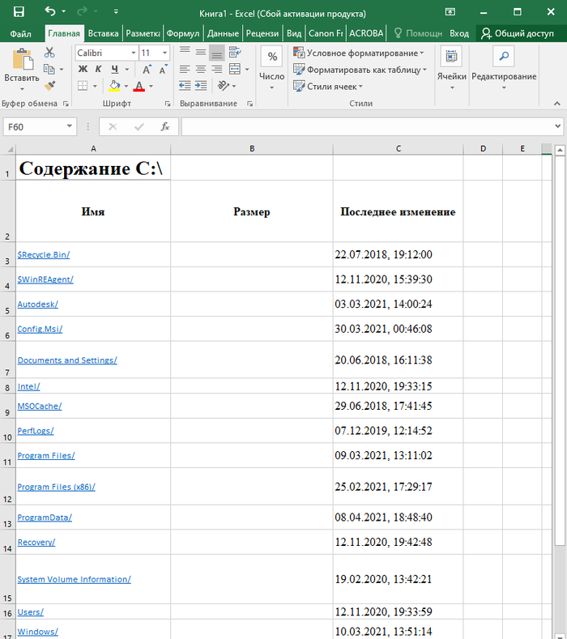Click the Insert Function fx icon
567x639 pixels.
[164, 127]
